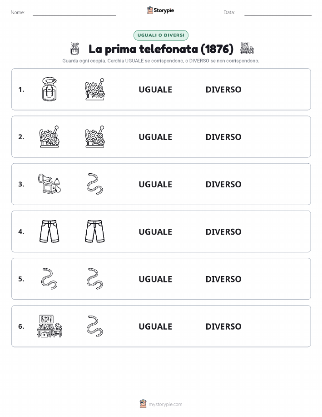Select the antique telephone icon in row 3
Image resolution: width=322 pixels, height=417 pixels.
pos(50,184)
